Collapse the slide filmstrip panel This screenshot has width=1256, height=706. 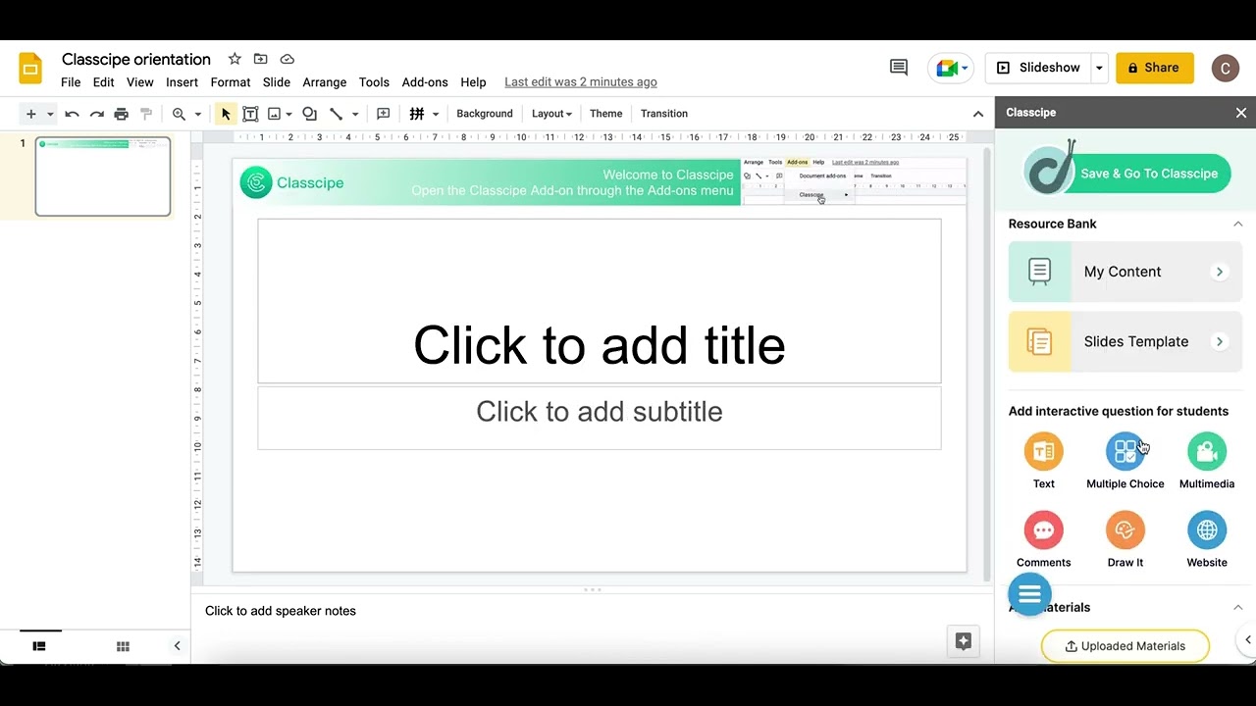pos(177,646)
